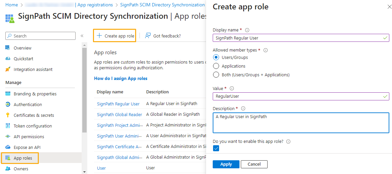Screen dimensions: 392x174
Task: Select Both (Users/Groups + Applications) option
Action: click(x=216, y=75)
